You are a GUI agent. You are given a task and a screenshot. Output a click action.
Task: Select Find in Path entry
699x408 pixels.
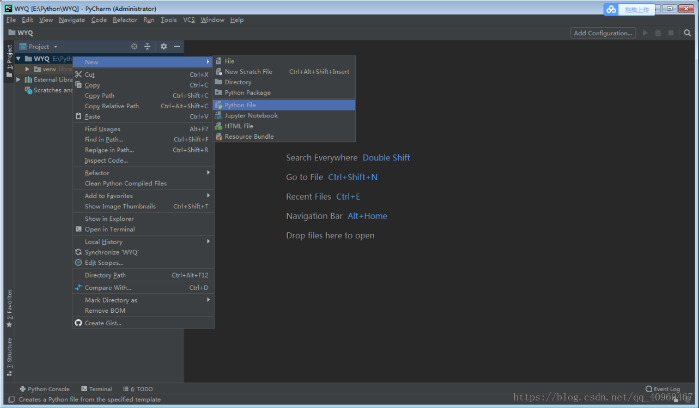pos(143,139)
